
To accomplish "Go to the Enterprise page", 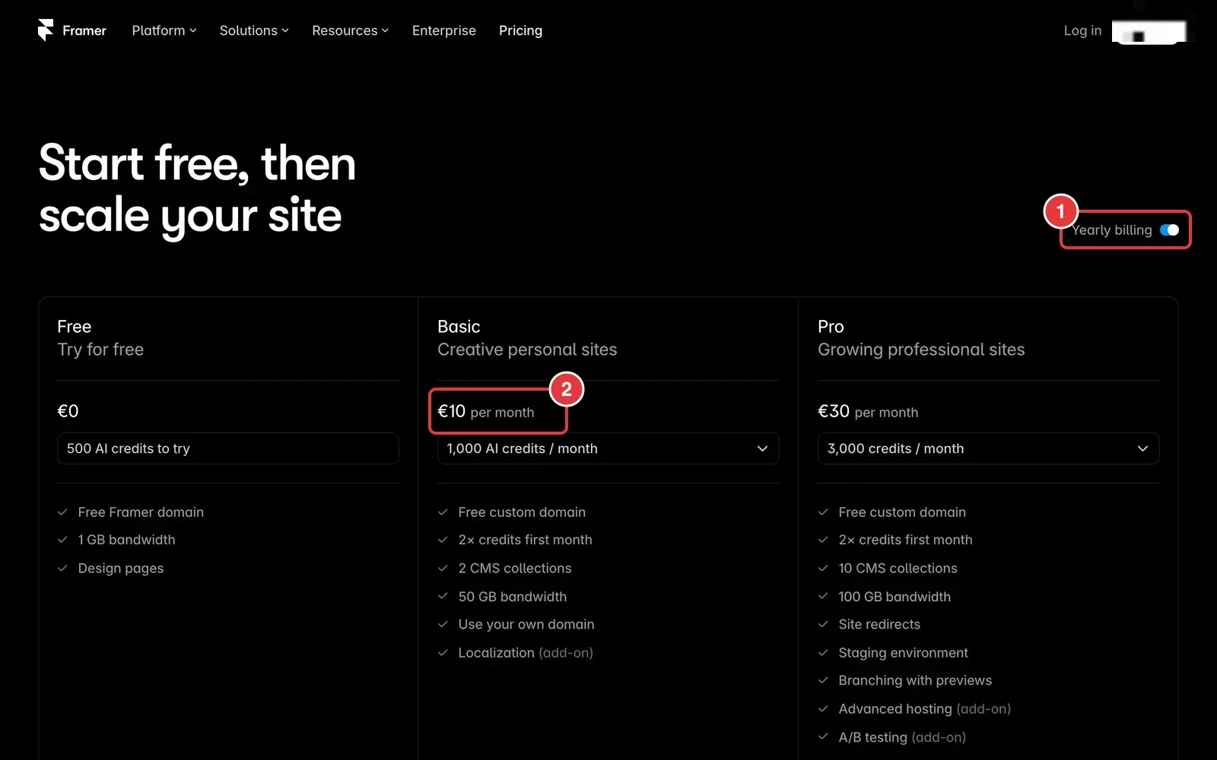I will coord(444,30).
